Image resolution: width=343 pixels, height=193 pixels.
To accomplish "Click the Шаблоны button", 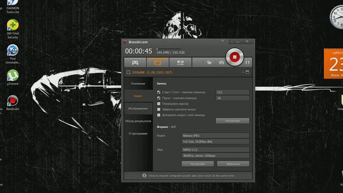I will tap(233, 164).
